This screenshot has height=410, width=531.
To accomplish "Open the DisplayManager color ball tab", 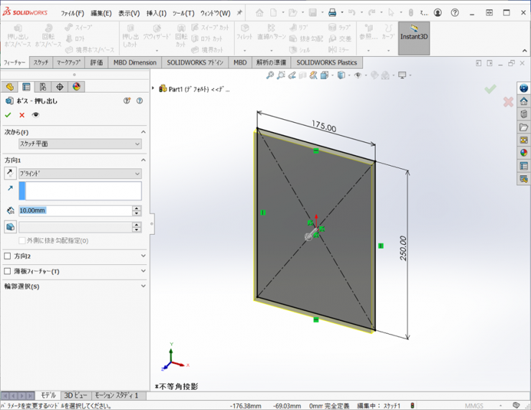I will coord(76,87).
